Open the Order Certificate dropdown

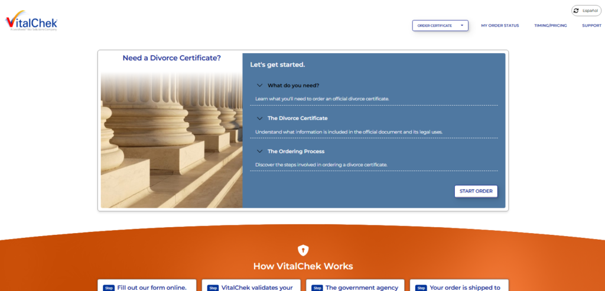[x=440, y=25]
